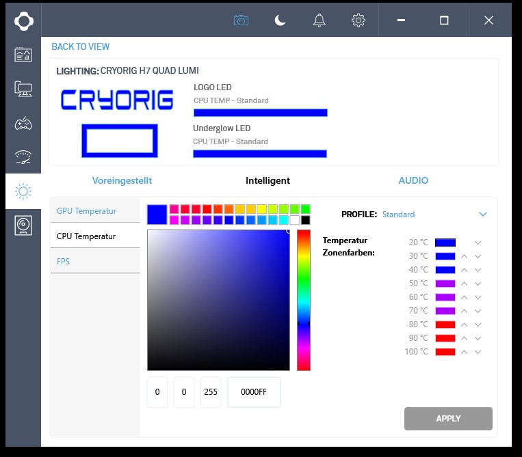
Task: Switch to the Voreingestellt tab
Action: click(122, 180)
